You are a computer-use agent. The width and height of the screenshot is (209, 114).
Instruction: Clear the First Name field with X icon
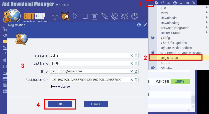(132, 56)
